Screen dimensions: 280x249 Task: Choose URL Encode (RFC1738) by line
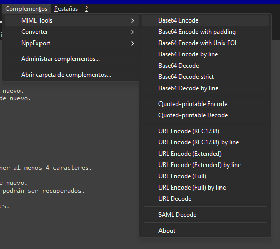click(205, 142)
